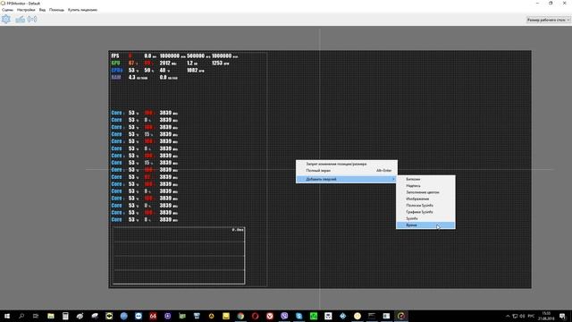This screenshot has height=322, width=572.
Task: Launch Vivaldi from taskbar
Action: [270, 316]
